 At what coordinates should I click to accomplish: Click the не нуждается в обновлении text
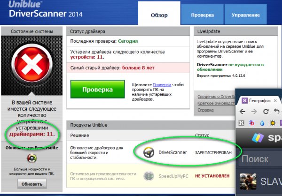point(230,67)
